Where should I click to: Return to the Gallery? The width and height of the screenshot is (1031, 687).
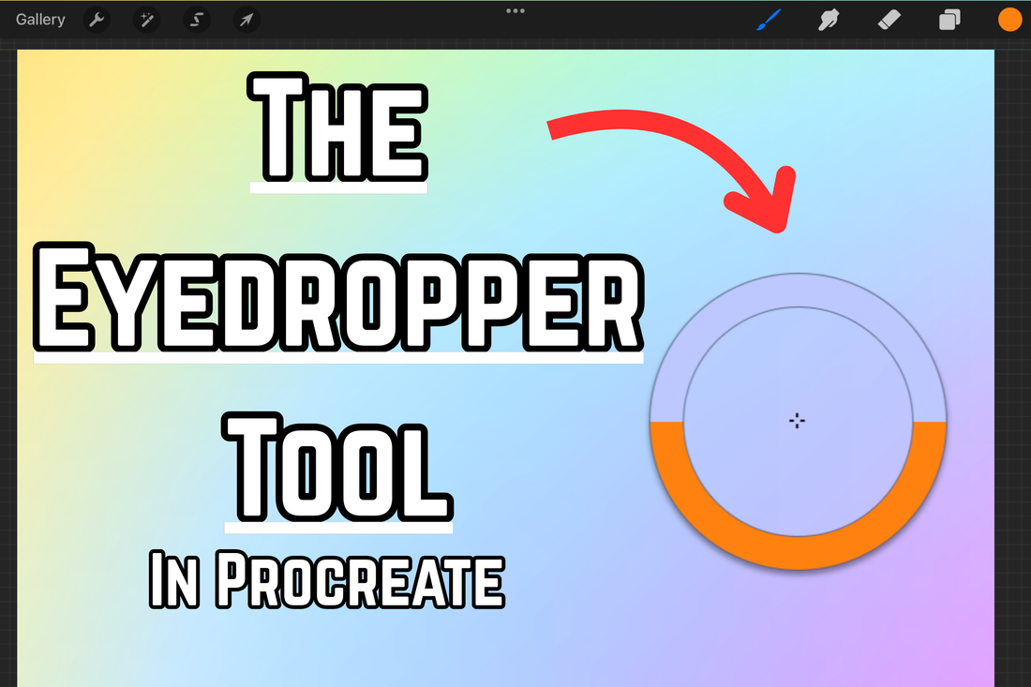click(x=40, y=20)
